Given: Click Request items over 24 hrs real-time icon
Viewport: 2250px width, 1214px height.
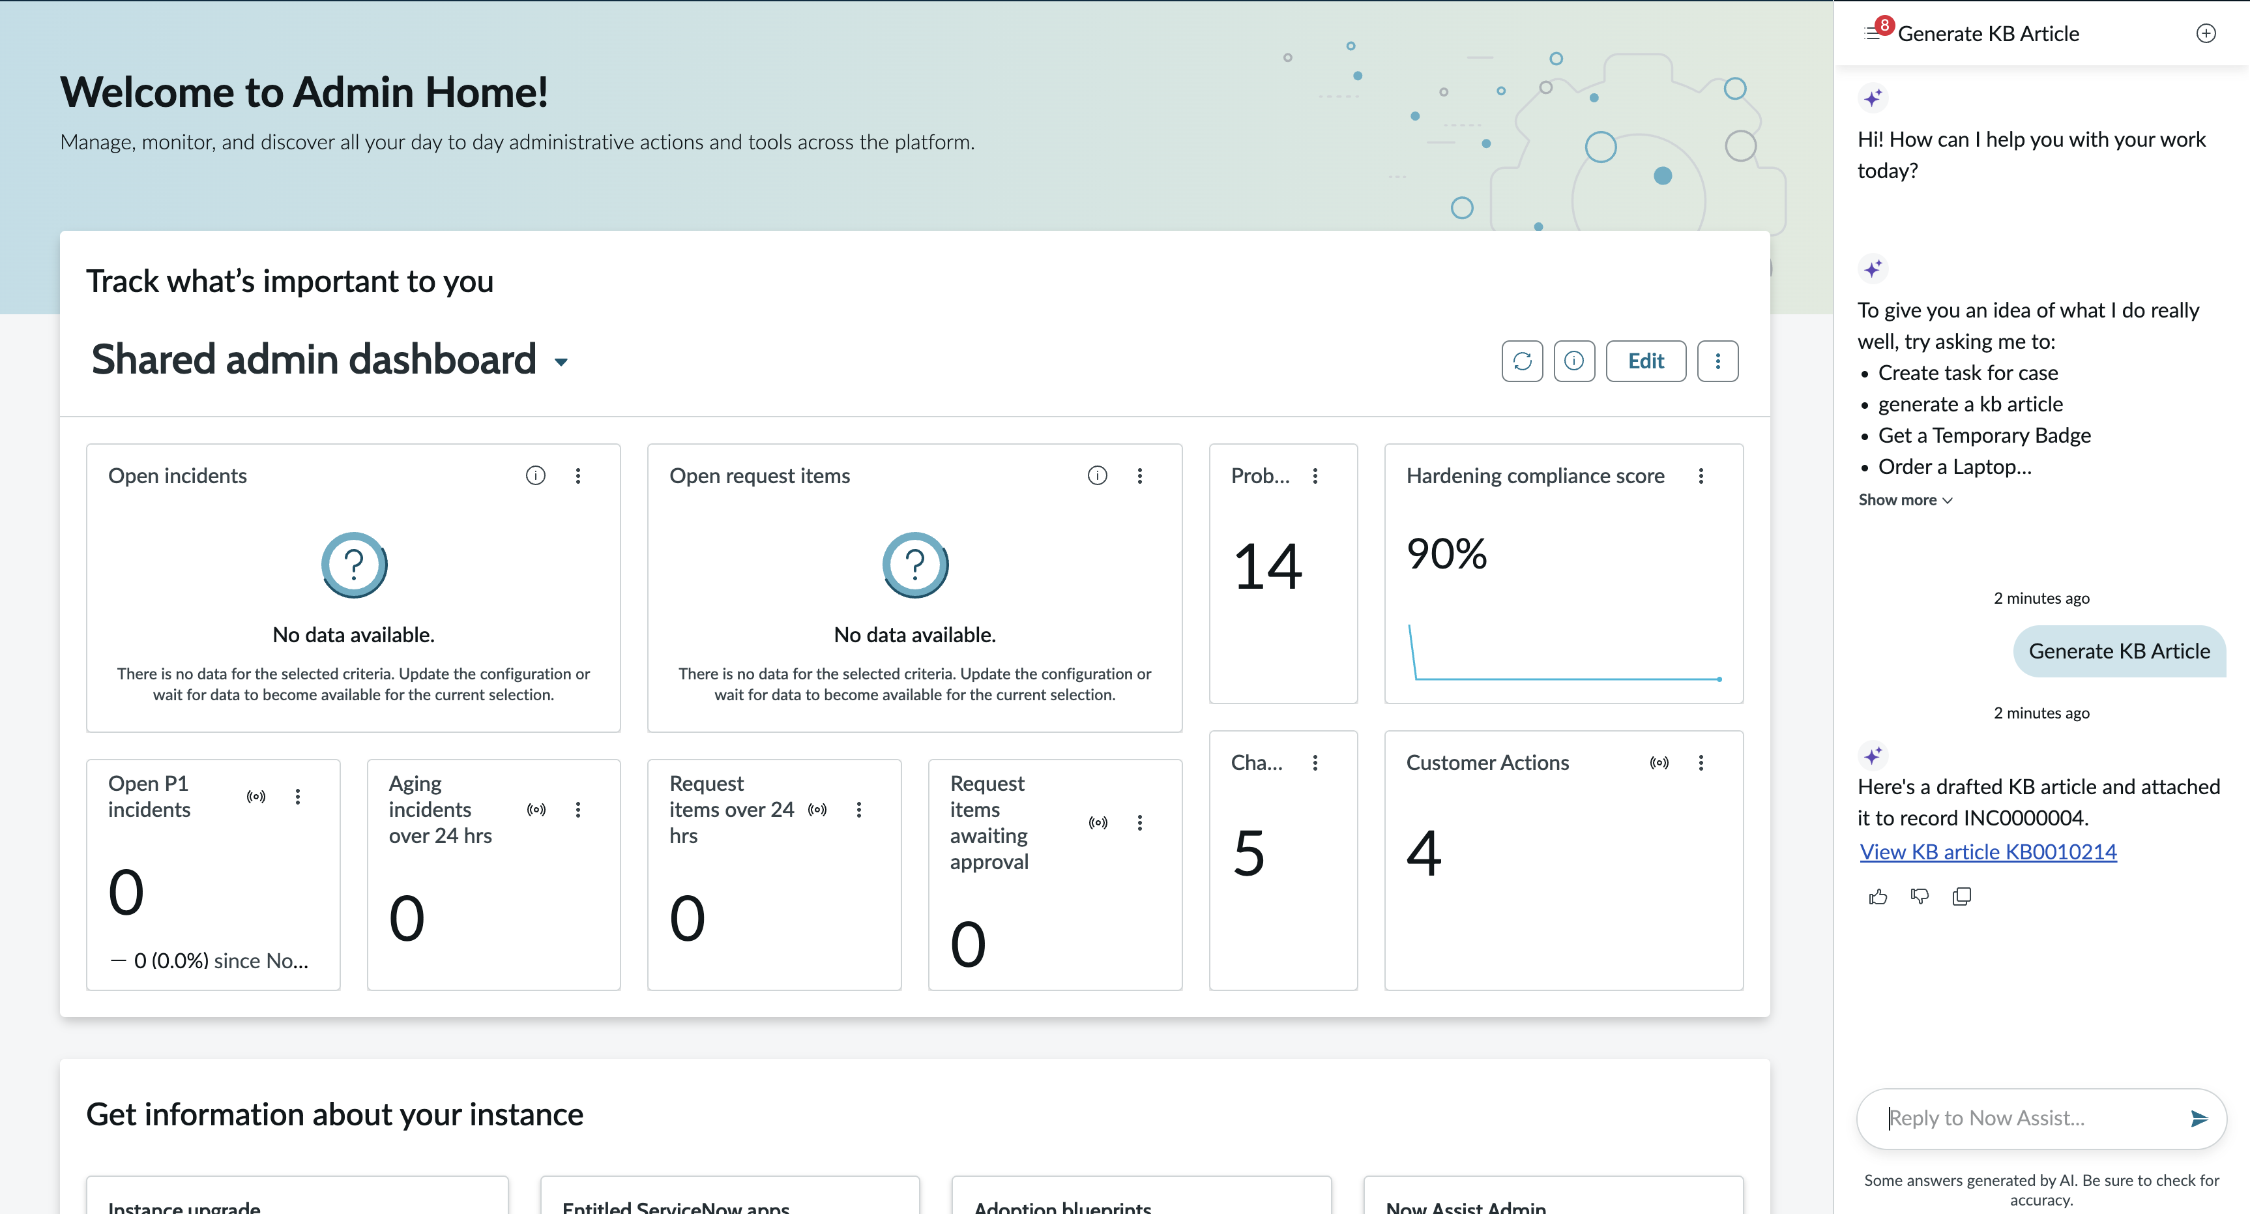Looking at the screenshot, I should click(817, 809).
